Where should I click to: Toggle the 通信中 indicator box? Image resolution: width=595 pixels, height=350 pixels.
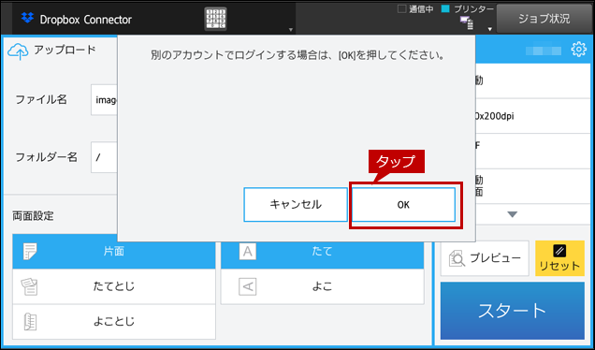pos(401,8)
